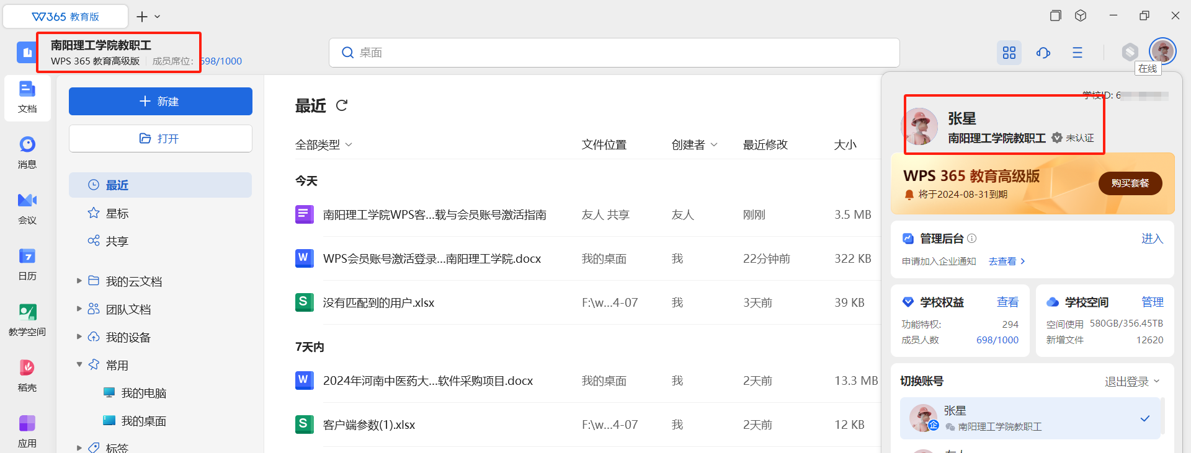Select 共享 in the left navigation
Viewport: 1191px width, 453px height.
pyautogui.click(x=117, y=241)
